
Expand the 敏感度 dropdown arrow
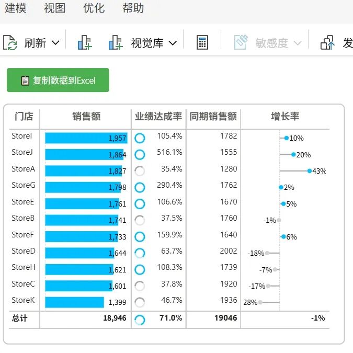[x=298, y=43]
